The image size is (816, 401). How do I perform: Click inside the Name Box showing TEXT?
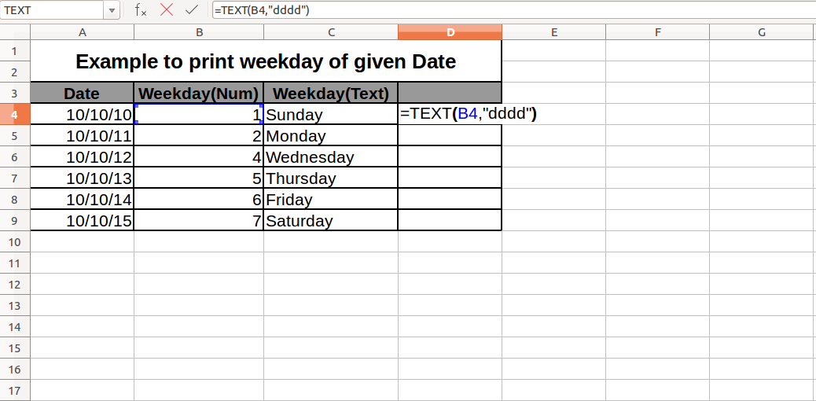click(52, 10)
